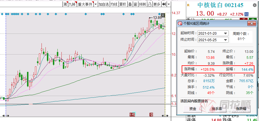Select 复权 in the chart toolbar
259x121 pixels.
(123, 4)
